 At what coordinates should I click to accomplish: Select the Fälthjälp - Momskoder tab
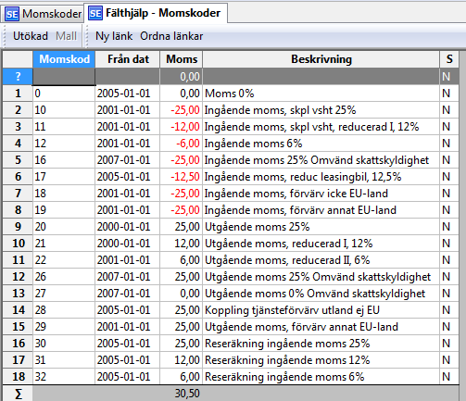tap(157, 13)
